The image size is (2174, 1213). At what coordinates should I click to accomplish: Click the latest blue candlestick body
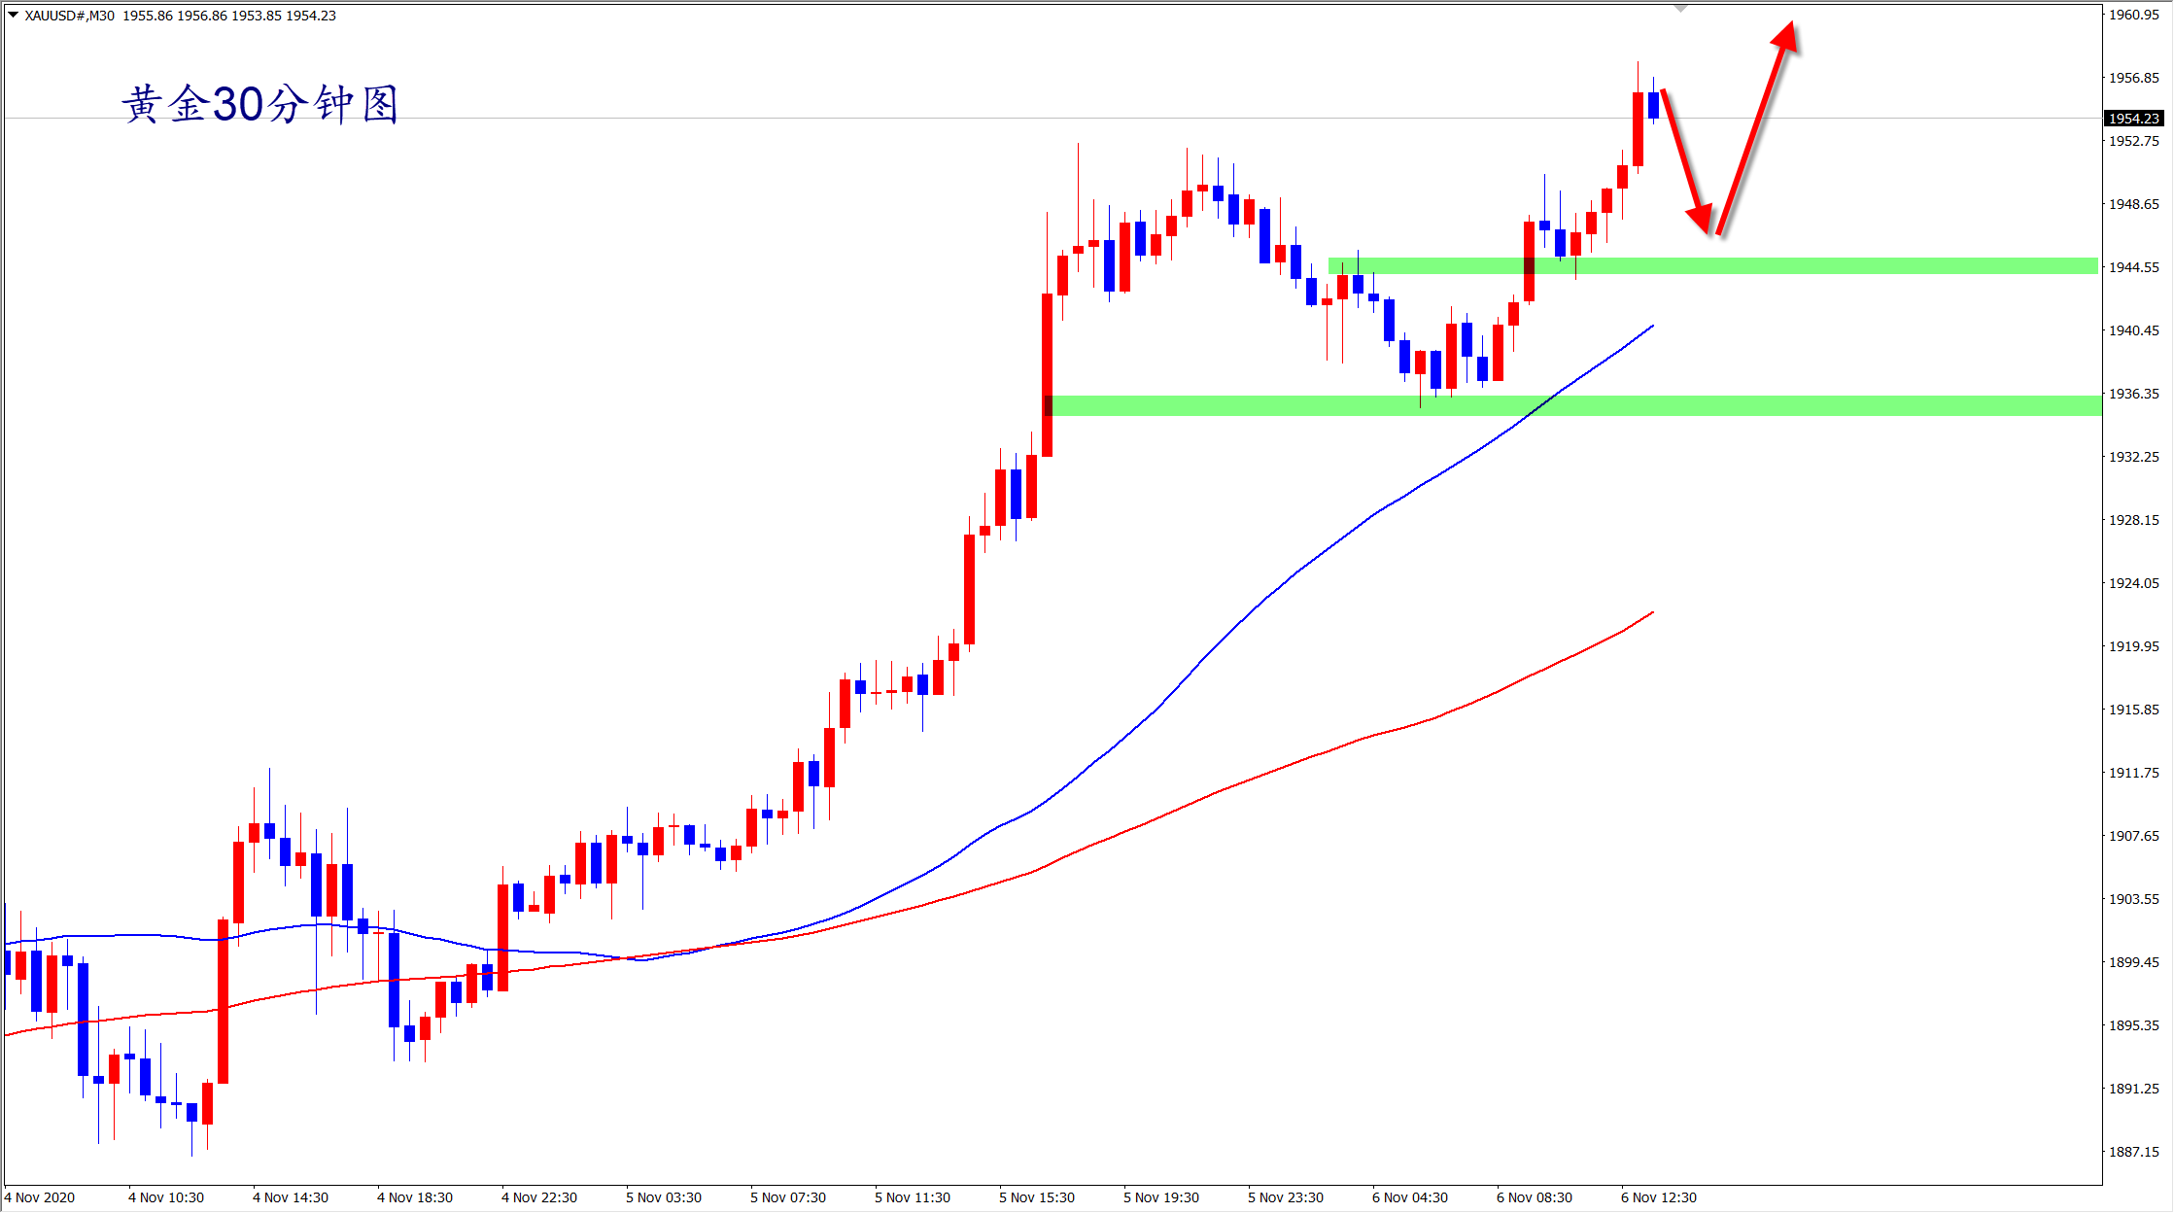[x=1653, y=105]
